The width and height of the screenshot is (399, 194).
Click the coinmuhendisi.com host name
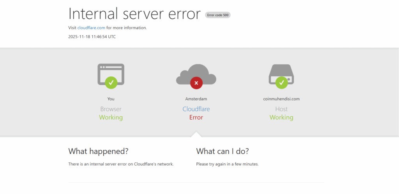click(x=281, y=99)
